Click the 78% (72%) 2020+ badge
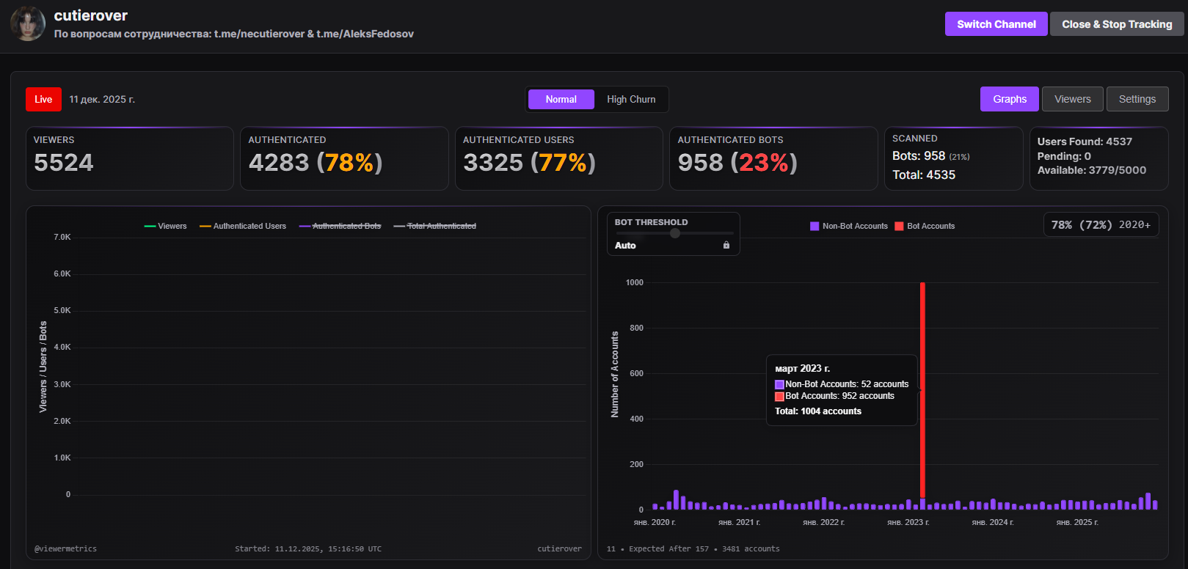This screenshot has width=1188, height=569. point(1101,225)
